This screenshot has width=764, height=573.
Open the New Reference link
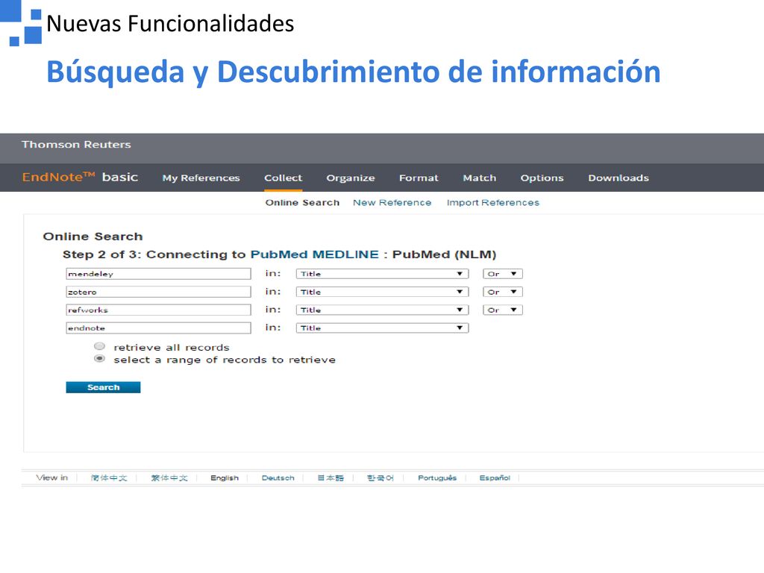[x=392, y=202]
